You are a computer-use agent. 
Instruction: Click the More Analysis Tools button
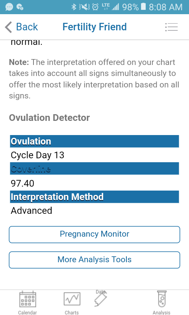coord(94,260)
